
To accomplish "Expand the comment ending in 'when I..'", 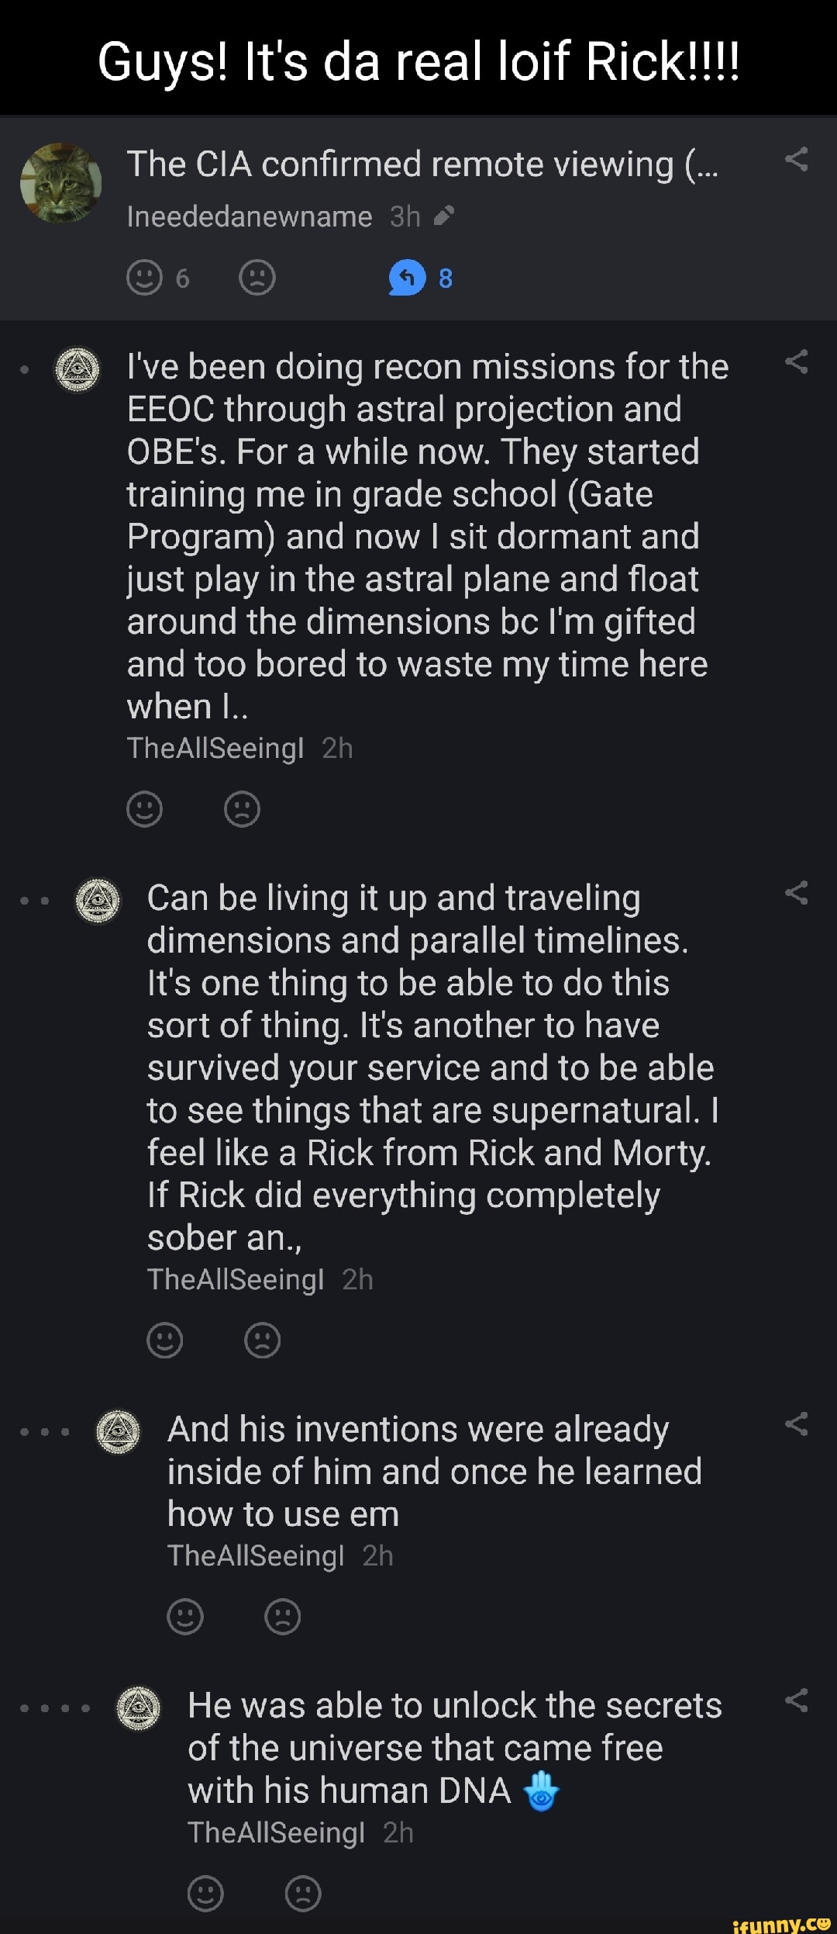I will click(426, 535).
